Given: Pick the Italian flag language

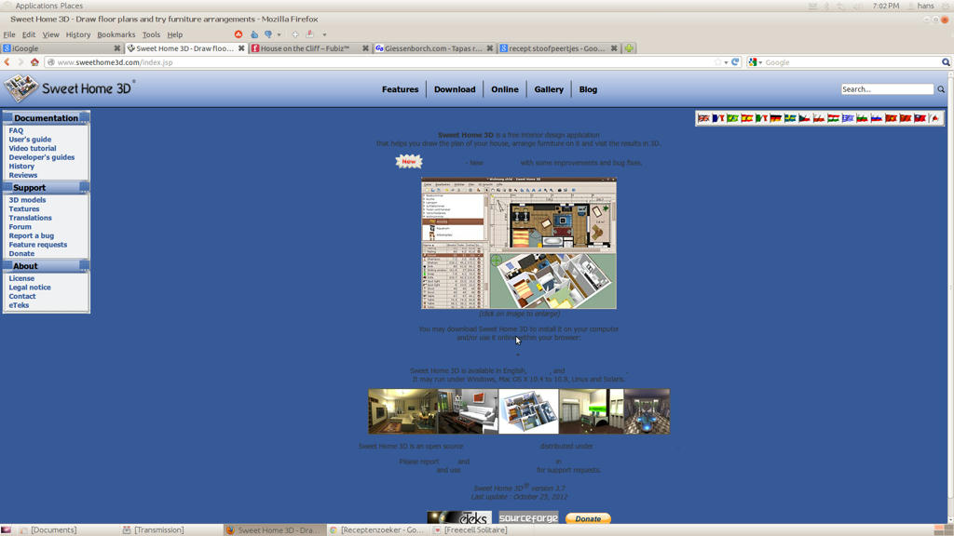Looking at the screenshot, I should click(x=761, y=118).
